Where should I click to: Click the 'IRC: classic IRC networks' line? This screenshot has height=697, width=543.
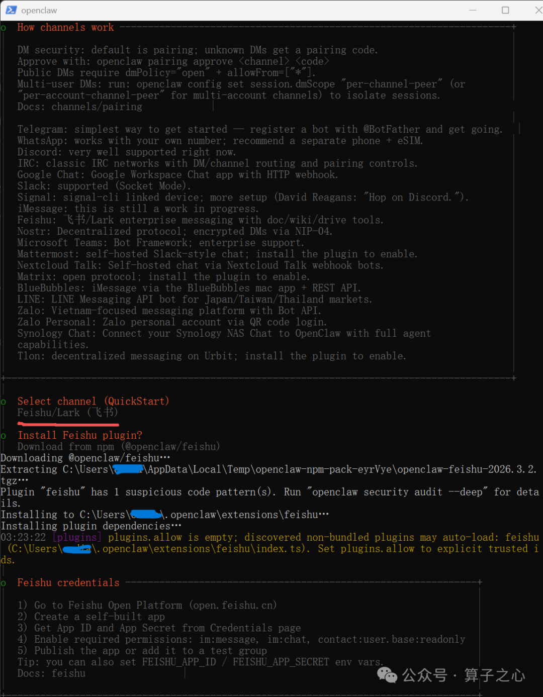click(217, 164)
